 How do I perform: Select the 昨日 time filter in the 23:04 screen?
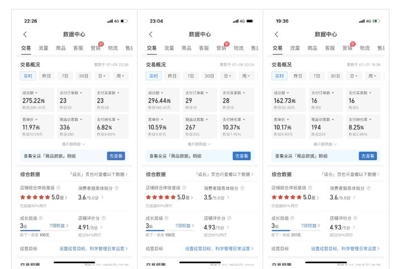tap(172, 76)
